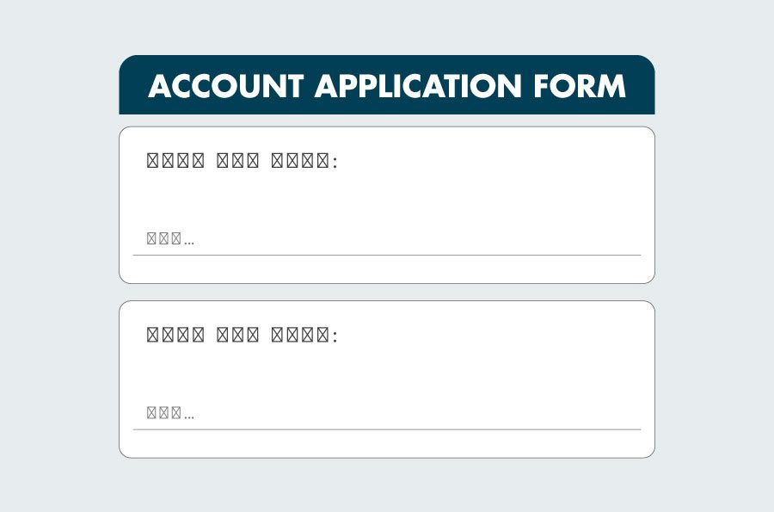
Task: Click the second question's answer input field
Action: click(x=387, y=413)
